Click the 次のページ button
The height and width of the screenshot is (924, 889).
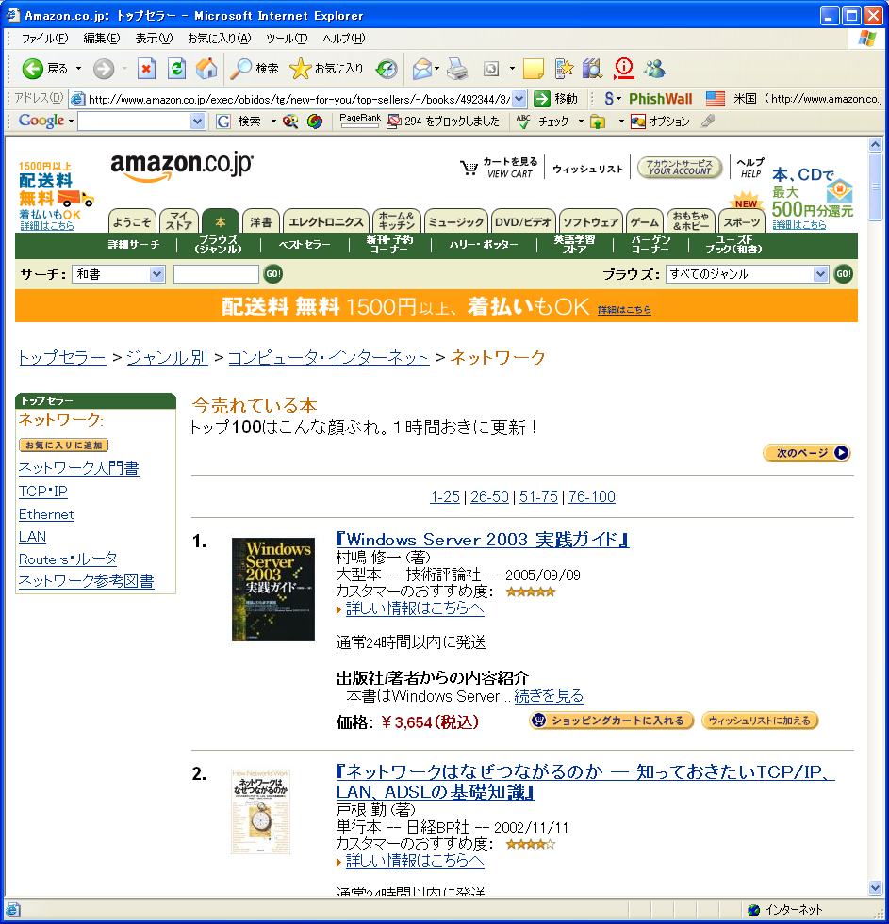tap(806, 452)
